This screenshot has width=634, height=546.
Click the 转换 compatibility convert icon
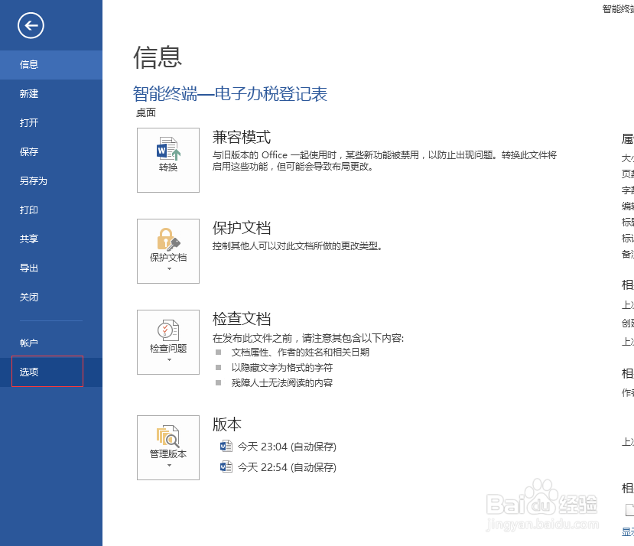pyautogui.click(x=167, y=160)
